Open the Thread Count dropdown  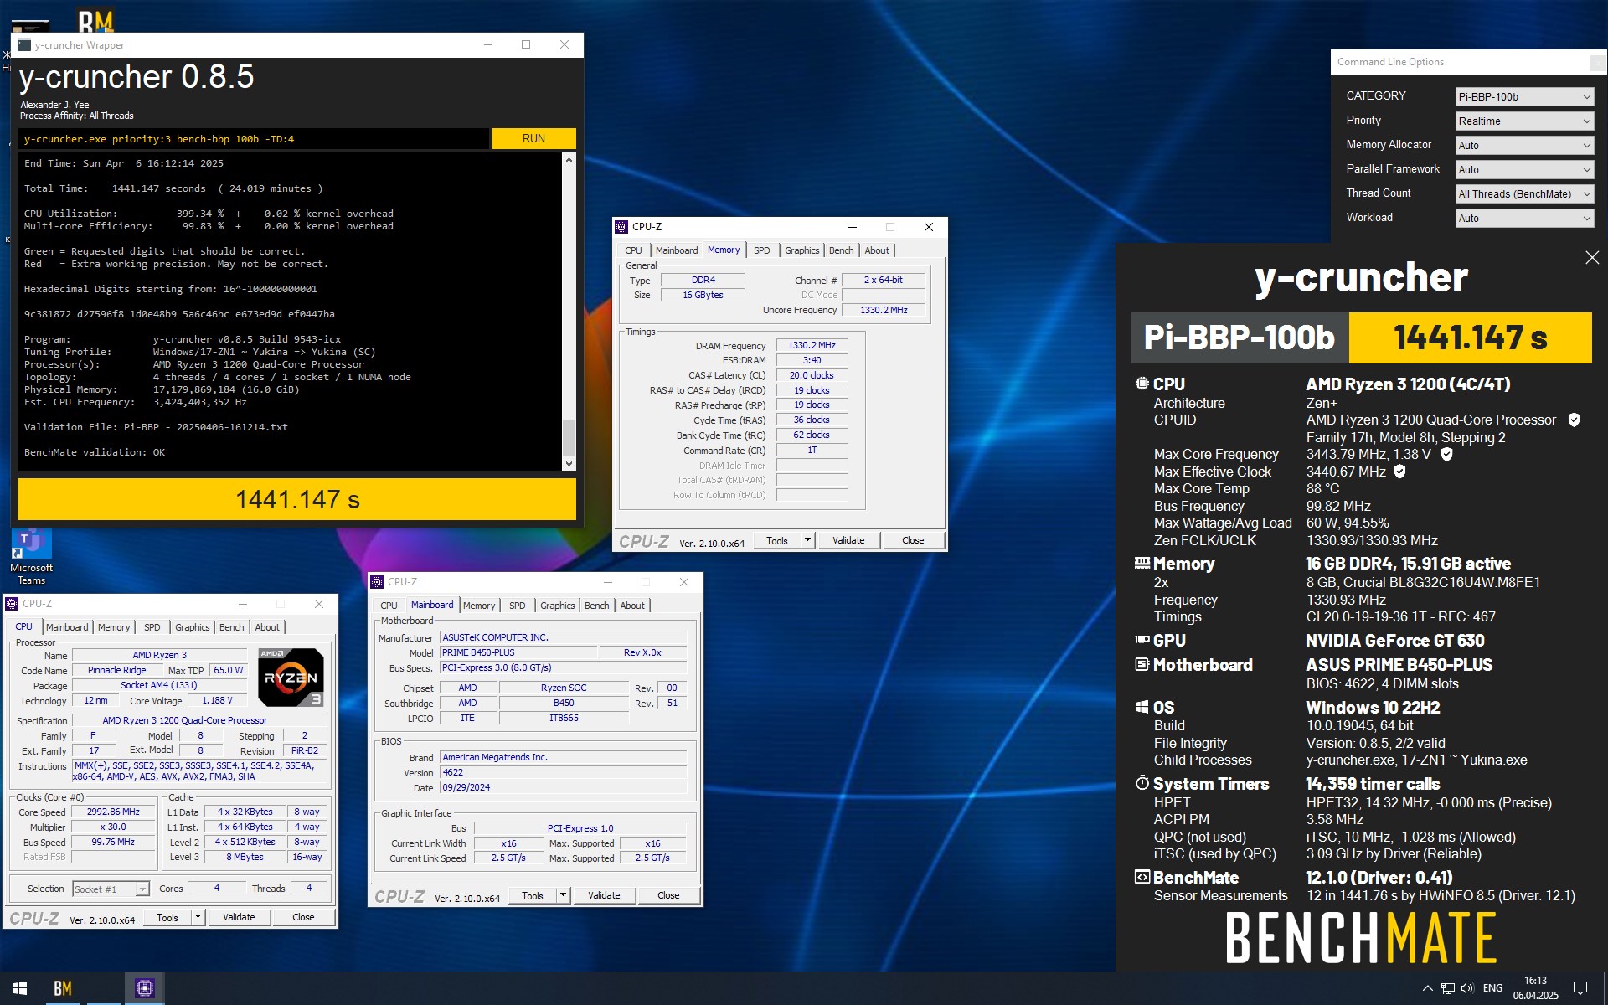[1524, 193]
